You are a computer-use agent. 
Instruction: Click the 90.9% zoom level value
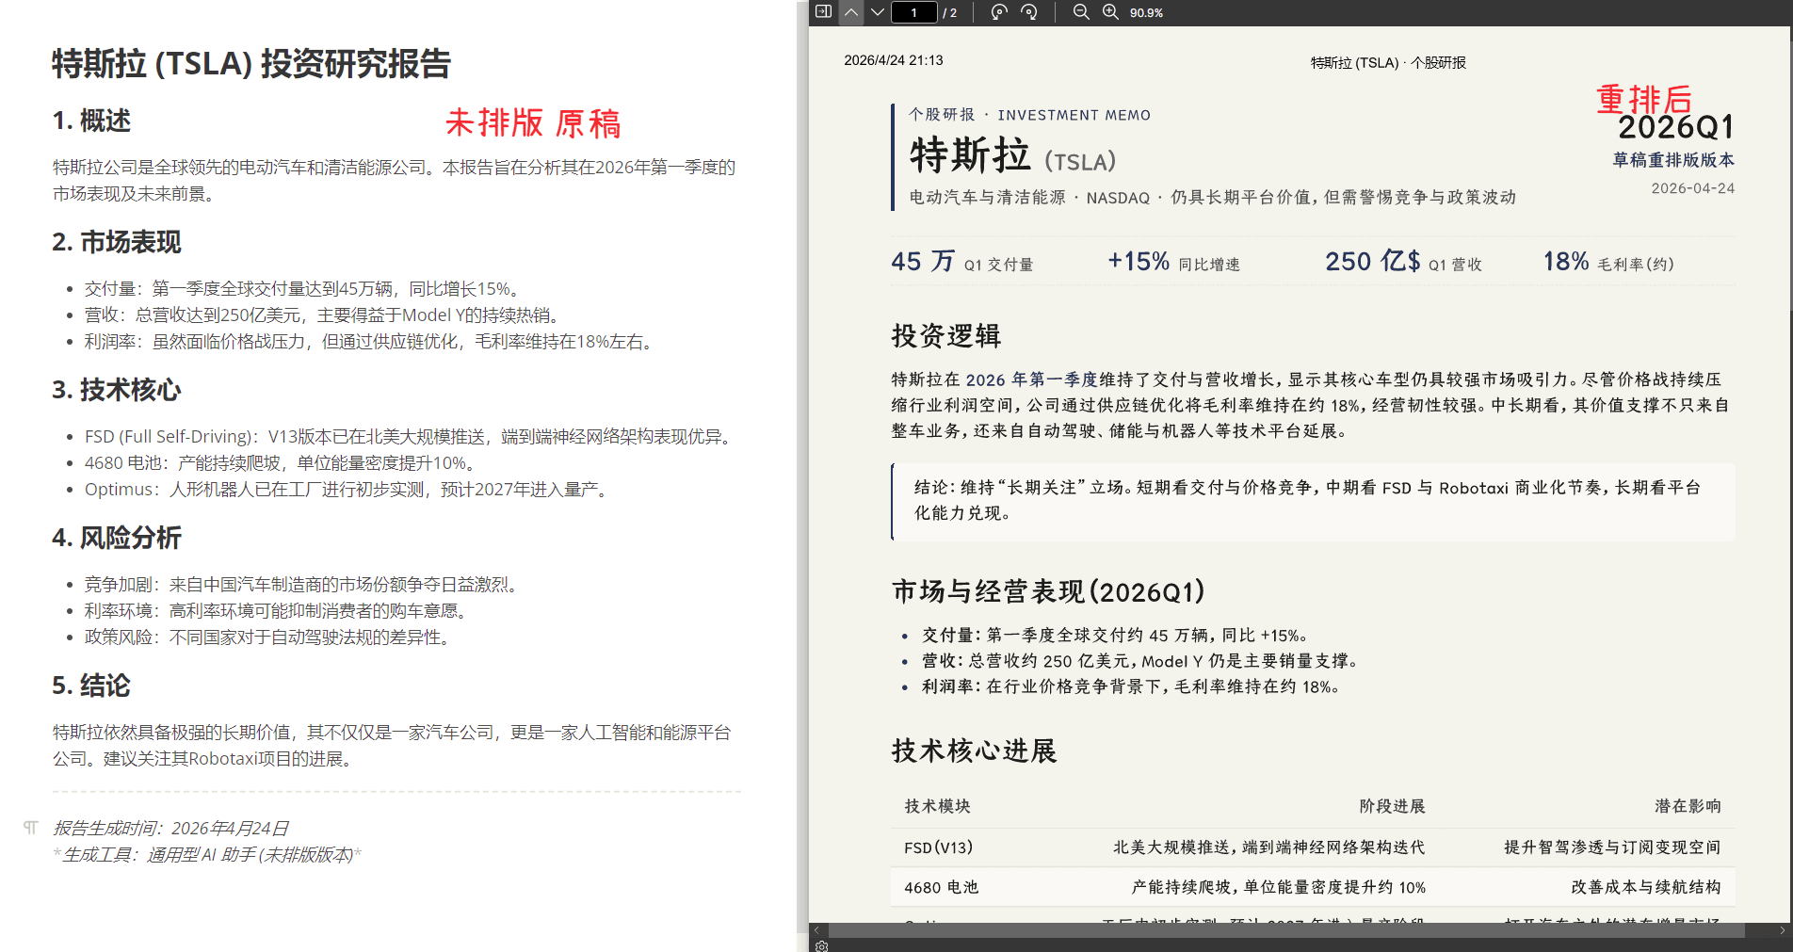coord(1146,13)
